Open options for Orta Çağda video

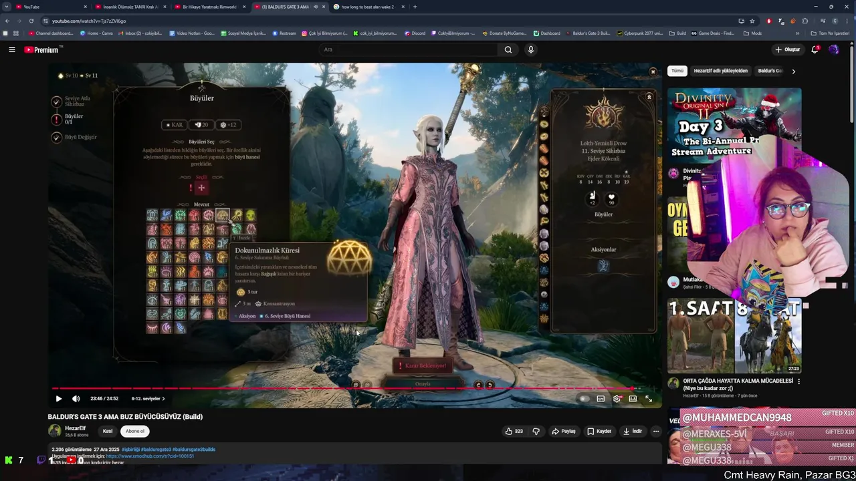(798, 381)
